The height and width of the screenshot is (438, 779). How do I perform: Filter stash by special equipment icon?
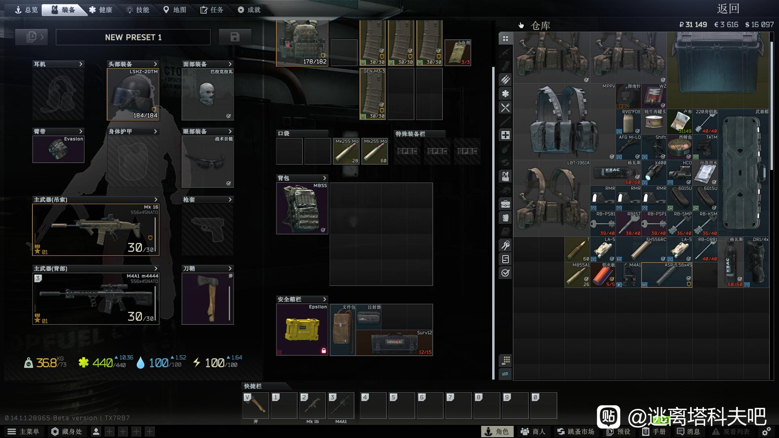[x=506, y=259]
